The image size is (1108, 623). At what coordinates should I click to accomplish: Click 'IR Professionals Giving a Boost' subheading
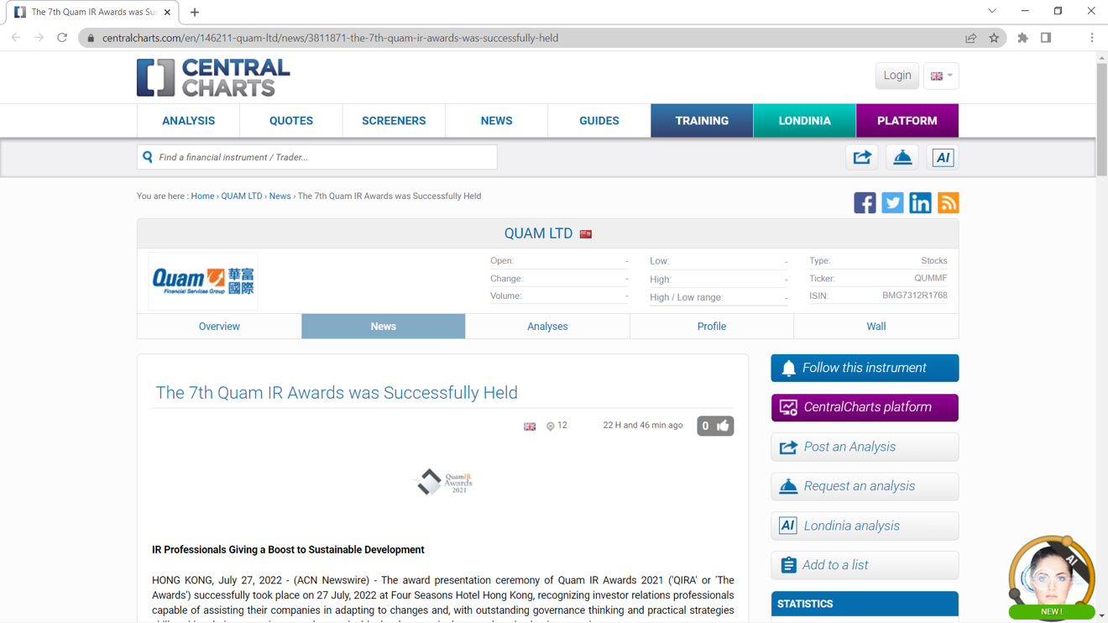[x=288, y=550]
